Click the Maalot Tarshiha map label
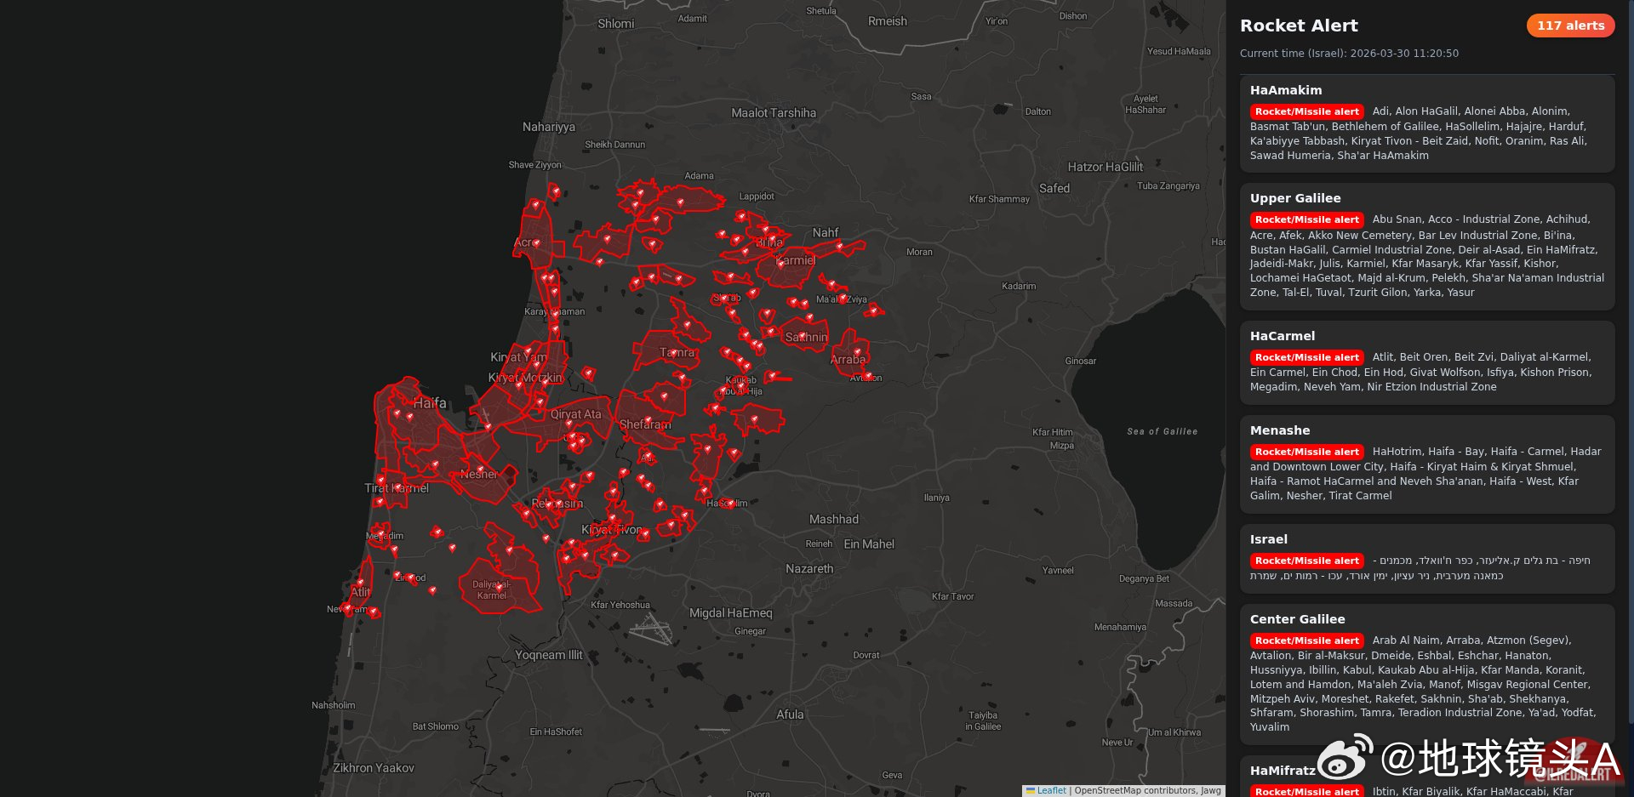The image size is (1634, 797). pyautogui.click(x=774, y=113)
